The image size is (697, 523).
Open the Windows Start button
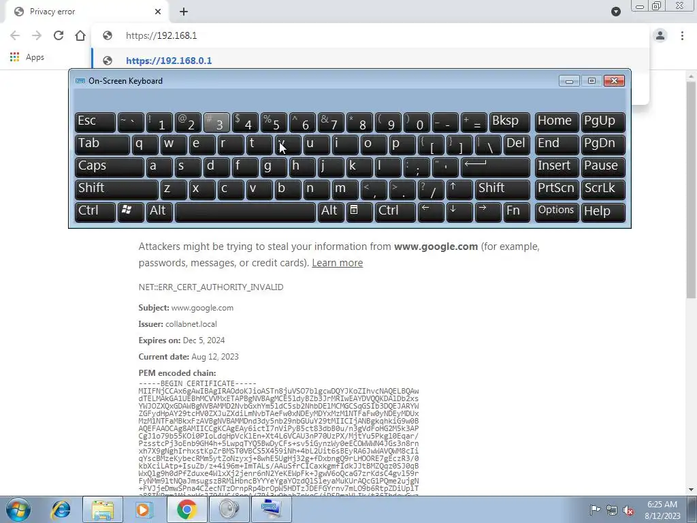pyautogui.click(x=18, y=510)
